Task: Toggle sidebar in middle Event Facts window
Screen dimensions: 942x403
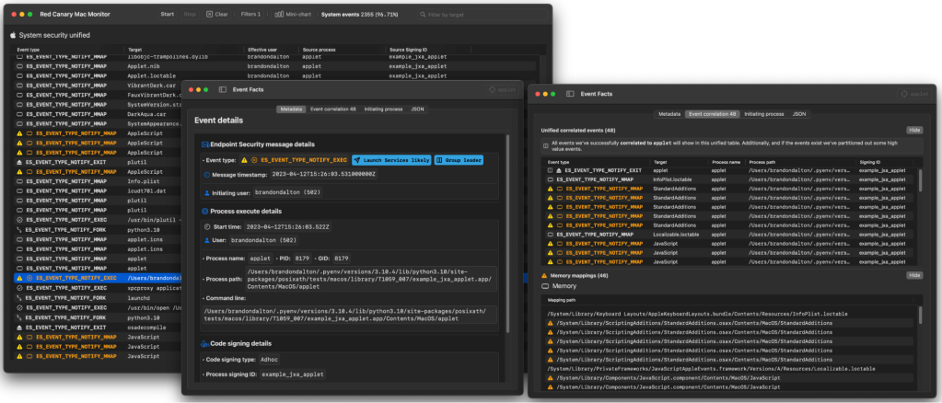Action: 223,90
